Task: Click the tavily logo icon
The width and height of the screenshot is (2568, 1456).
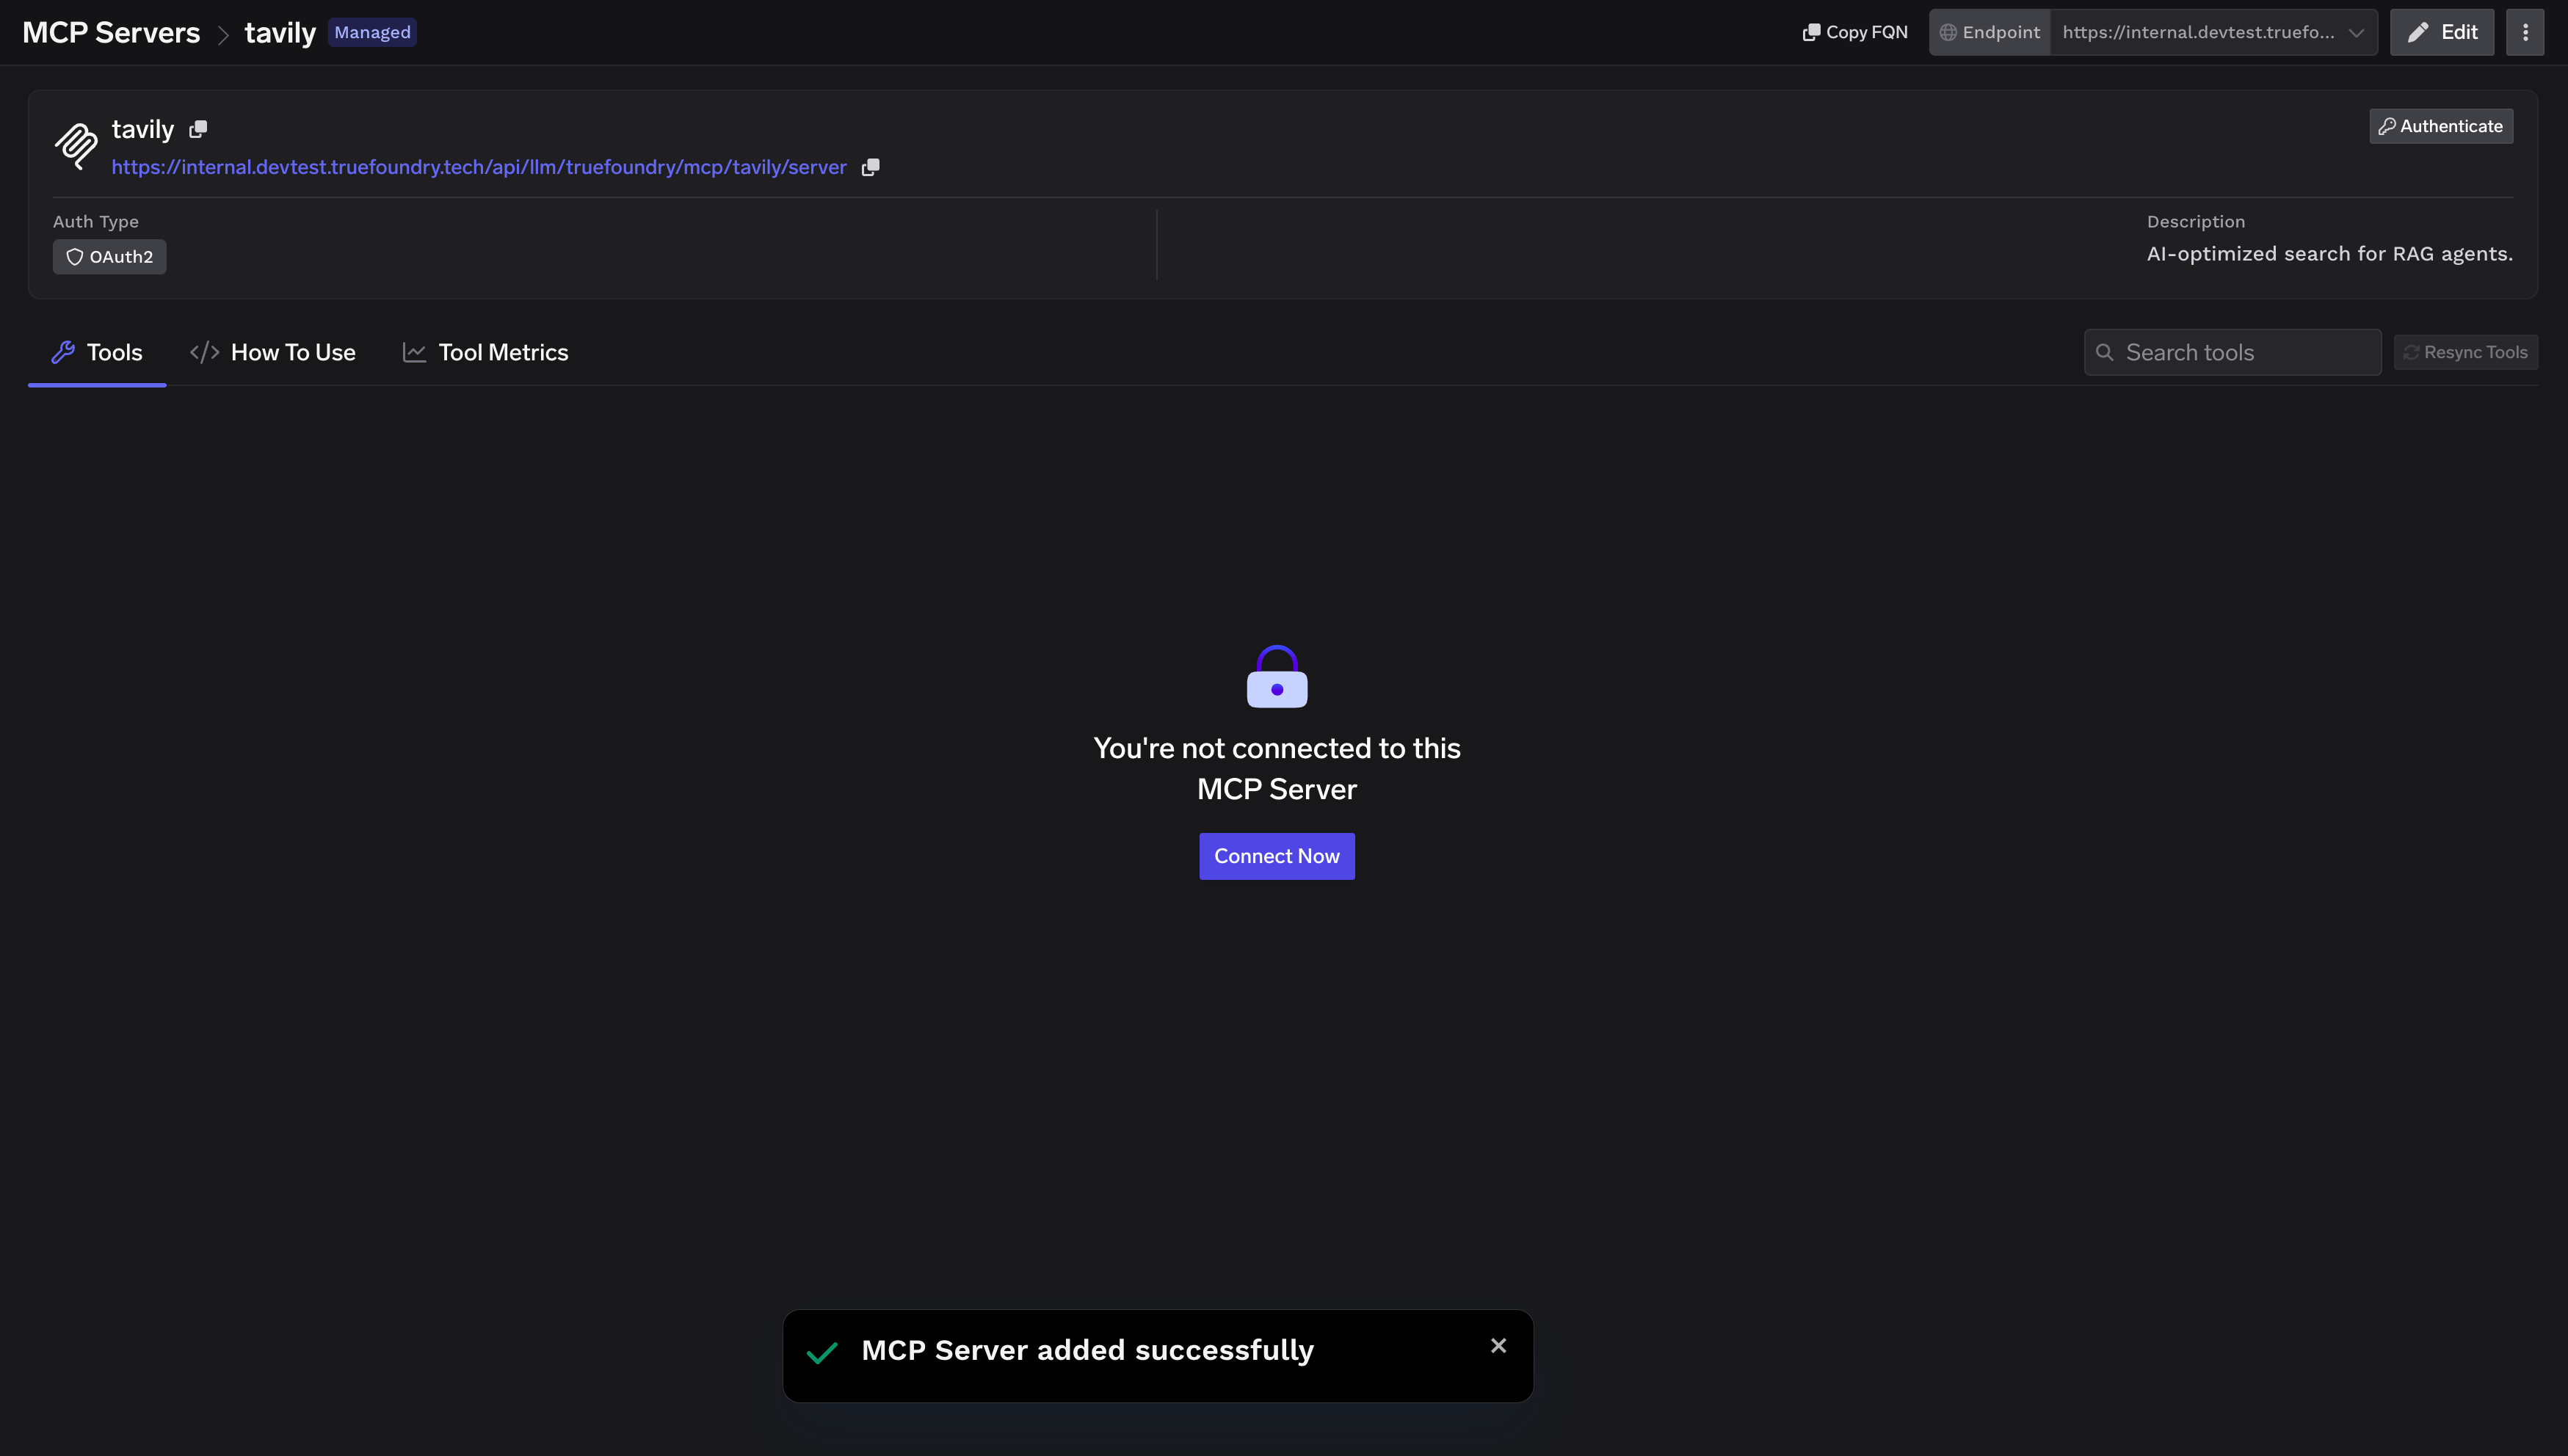Action: 76,146
